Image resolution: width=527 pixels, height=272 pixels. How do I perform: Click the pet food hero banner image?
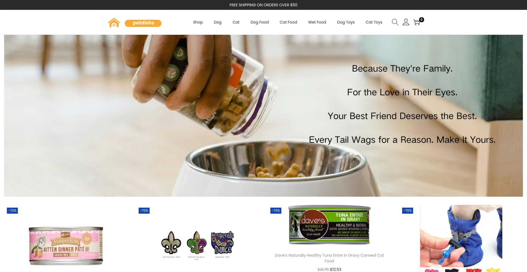coord(263,116)
